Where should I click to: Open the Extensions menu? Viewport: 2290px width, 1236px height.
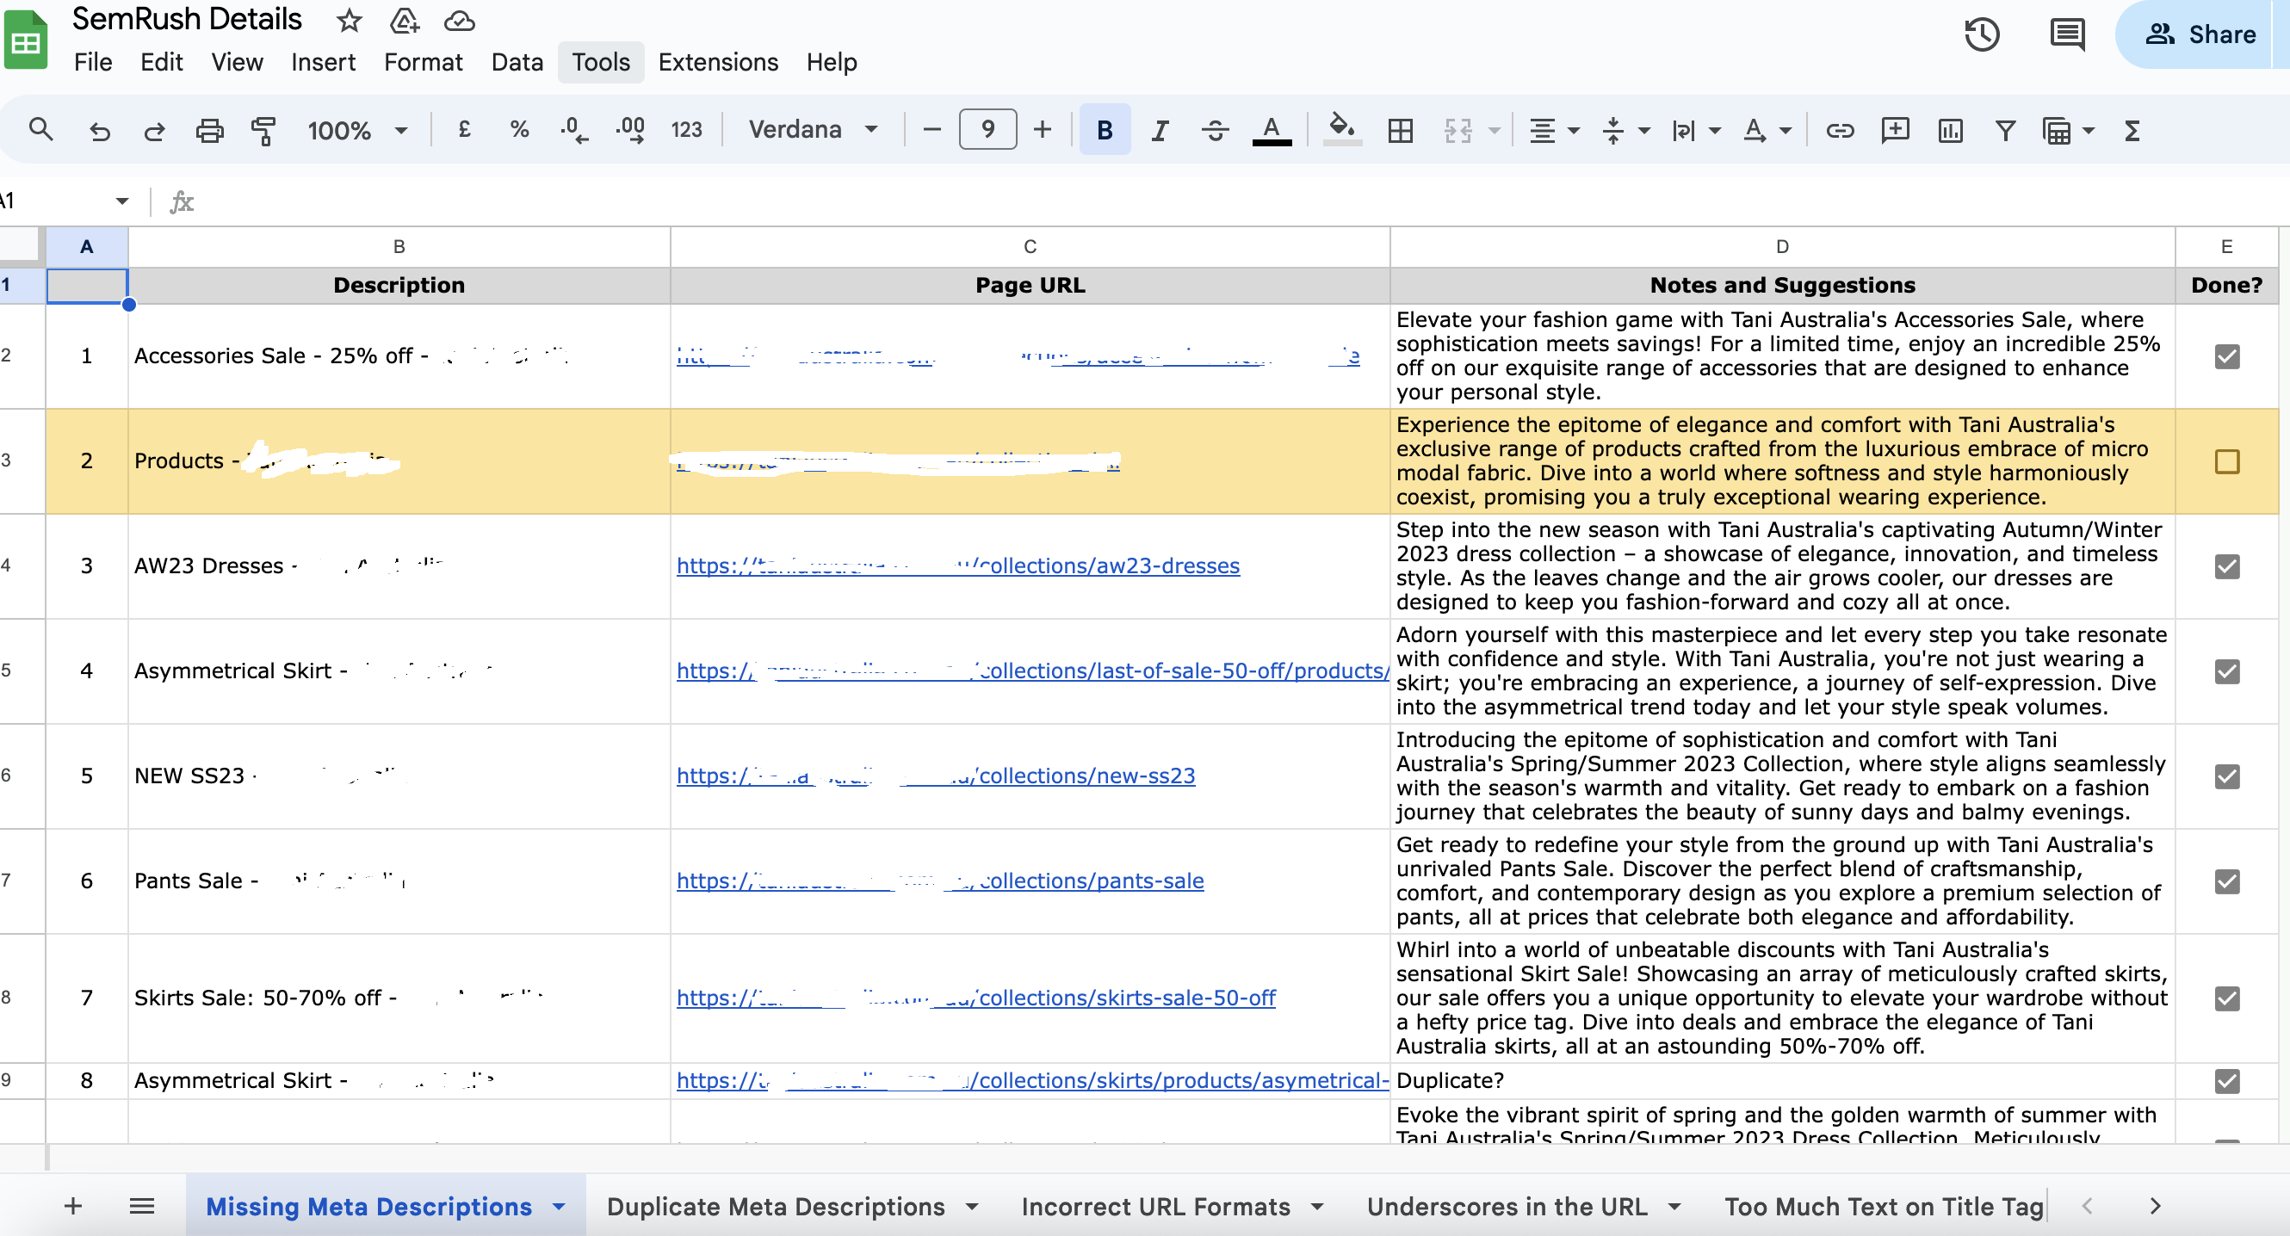click(x=717, y=62)
